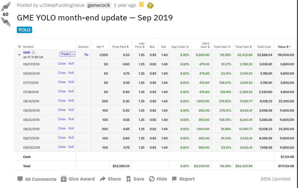The height and width of the screenshot is (188, 298).
Task: Close the 06/07/2019 lot
Action: 62,64
